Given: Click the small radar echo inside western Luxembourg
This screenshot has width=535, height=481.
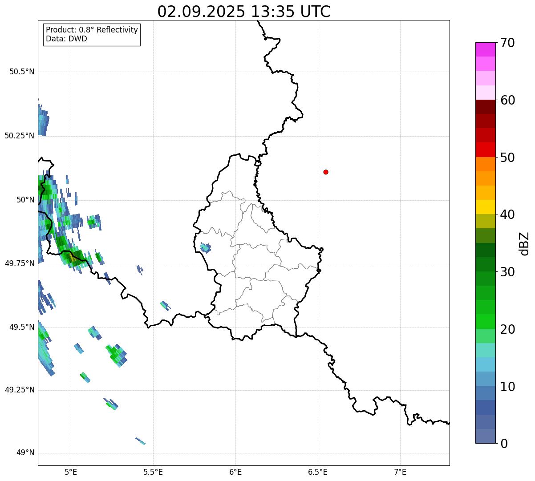Looking at the screenshot, I should coord(206,248).
